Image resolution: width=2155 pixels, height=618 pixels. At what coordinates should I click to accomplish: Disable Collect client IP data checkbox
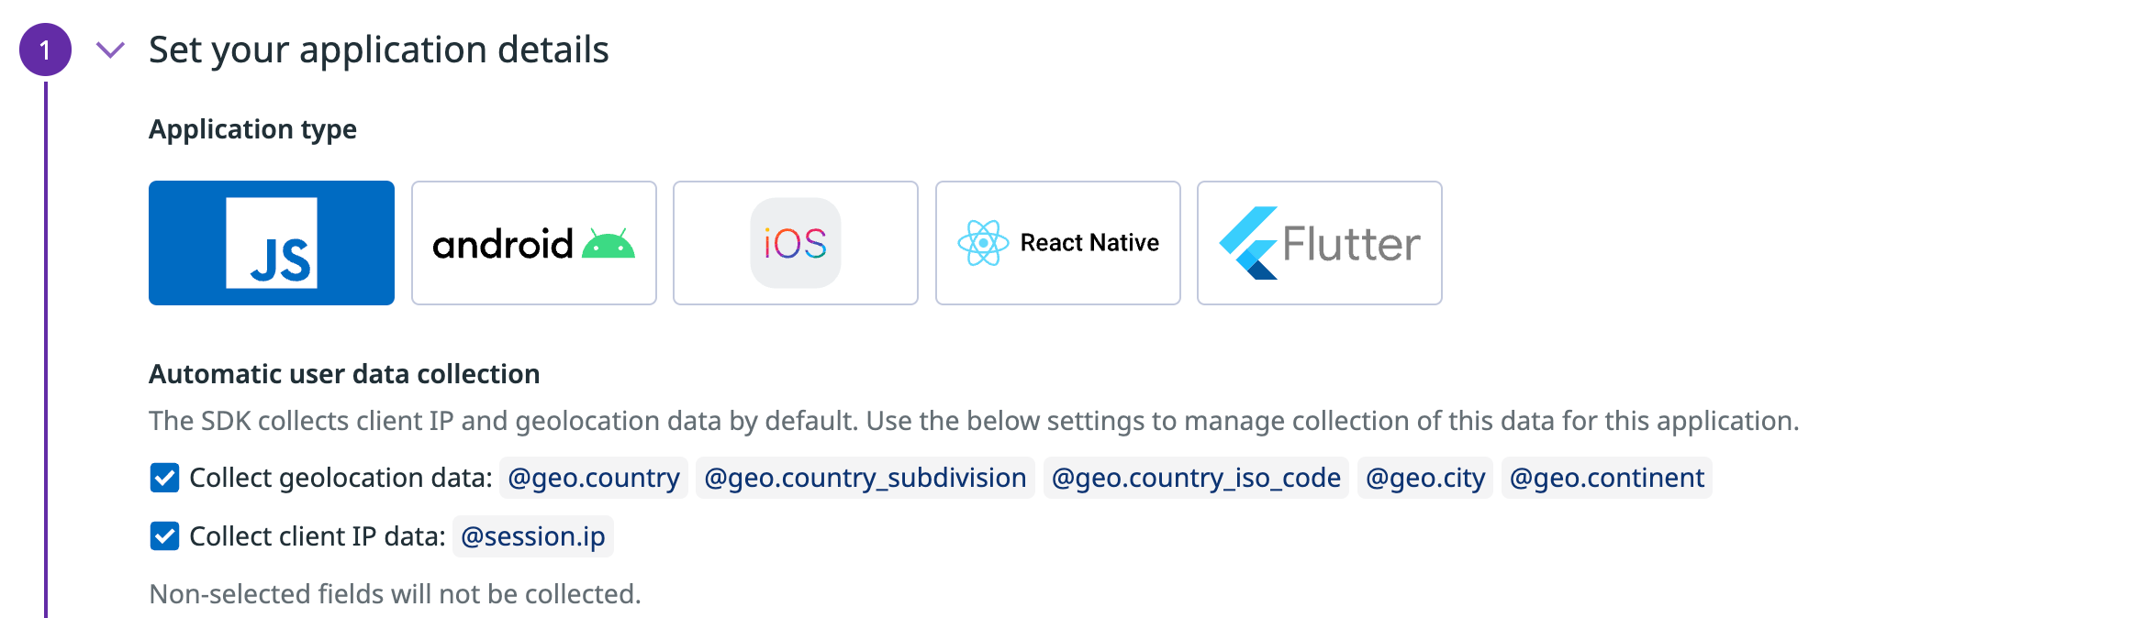point(165,536)
